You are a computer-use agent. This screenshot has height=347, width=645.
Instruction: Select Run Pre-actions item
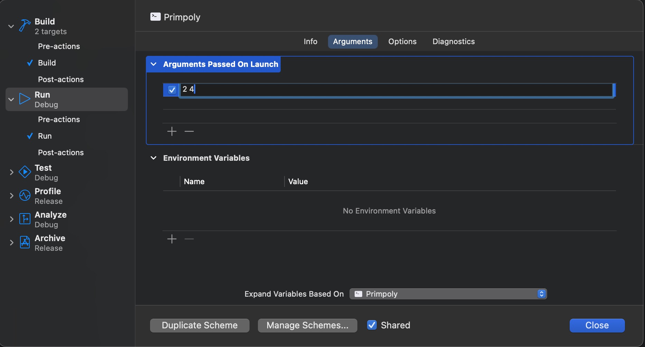[x=59, y=119]
